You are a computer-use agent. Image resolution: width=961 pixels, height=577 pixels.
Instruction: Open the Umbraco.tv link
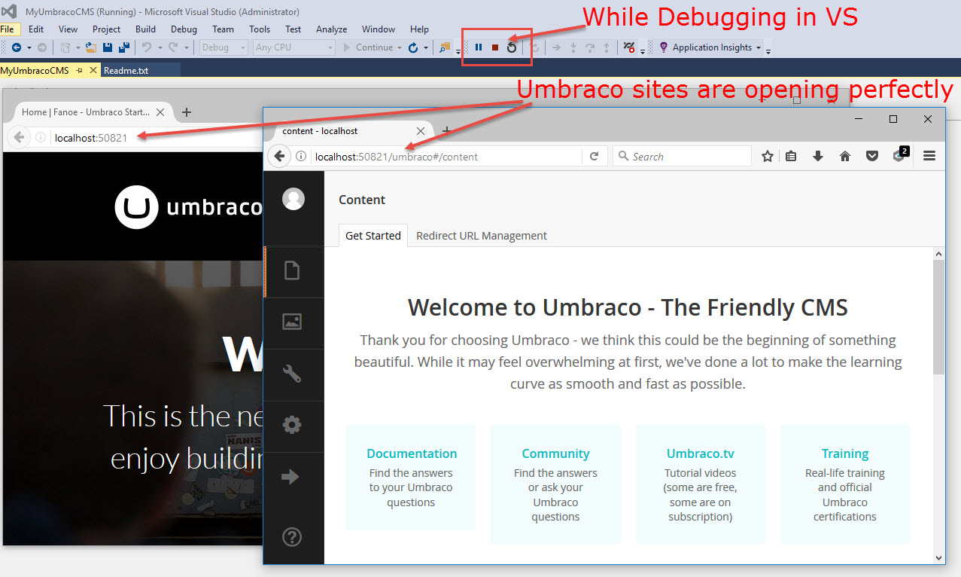pyautogui.click(x=701, y=453)
